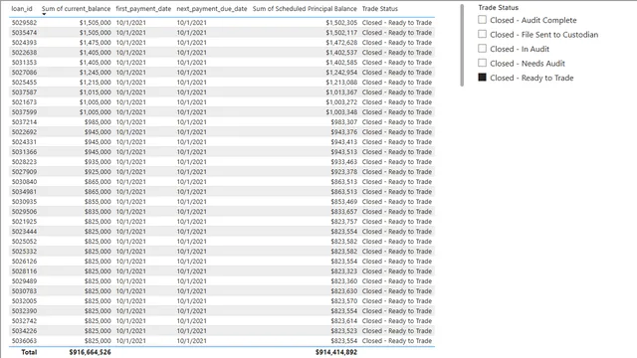Screen dimensions: 637x358
Task: Click the Trade Status table column header
Action: [x=380, y=9]
